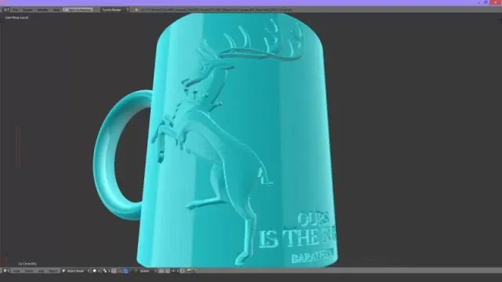Open the Cycles Render engine dropdown
Viewport: 502px width, 282px height.
tap(115, 10)
